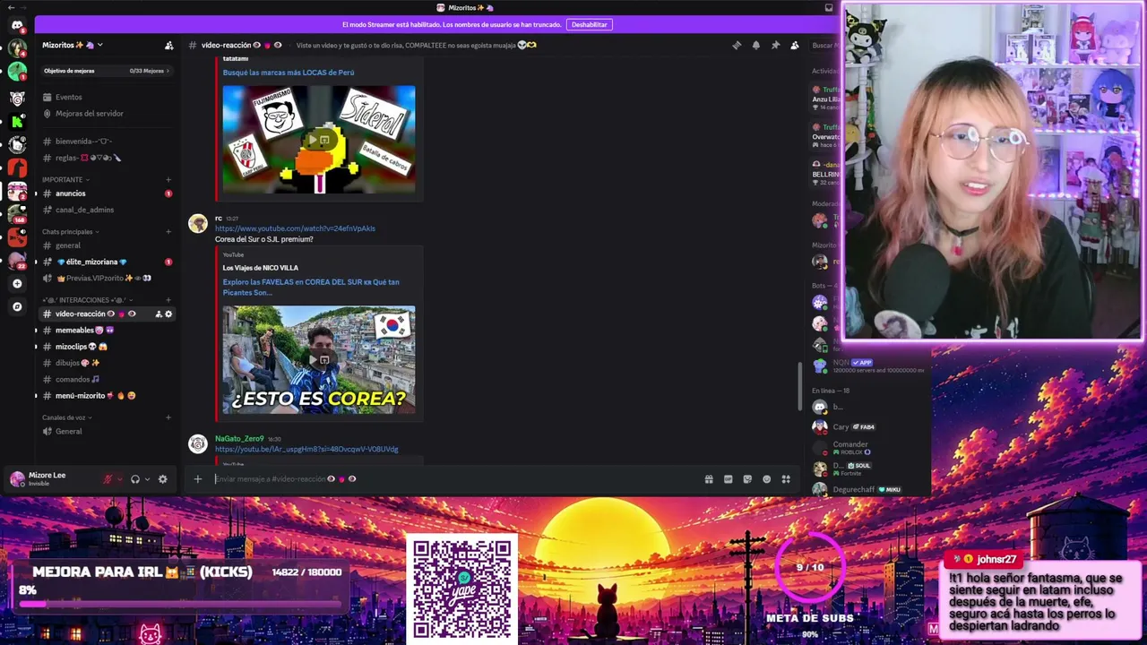Viewport: 1147px width, 645px height.
Task: Open the Threads icon in channel header
Action: (x=737, y=45)
